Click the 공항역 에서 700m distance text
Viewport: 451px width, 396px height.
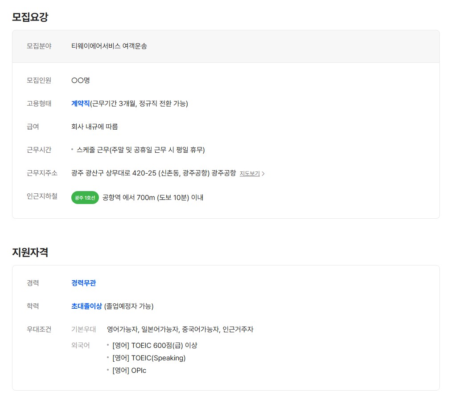click(x=153, y=197)
